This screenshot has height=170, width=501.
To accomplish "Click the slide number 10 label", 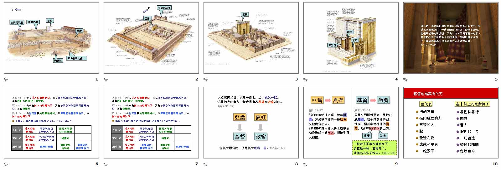I will click(495, 164).
